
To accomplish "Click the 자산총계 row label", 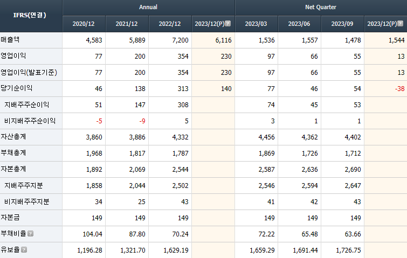I will [x=13, y=137].
